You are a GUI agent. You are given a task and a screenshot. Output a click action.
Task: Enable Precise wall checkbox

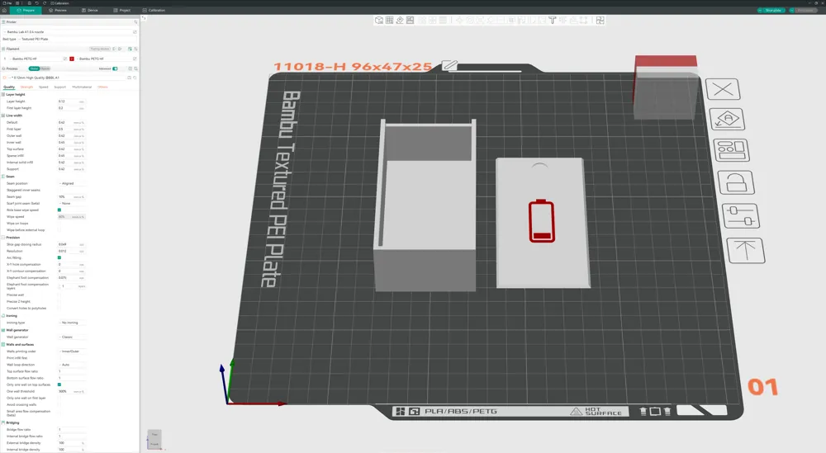coord(59,295)
